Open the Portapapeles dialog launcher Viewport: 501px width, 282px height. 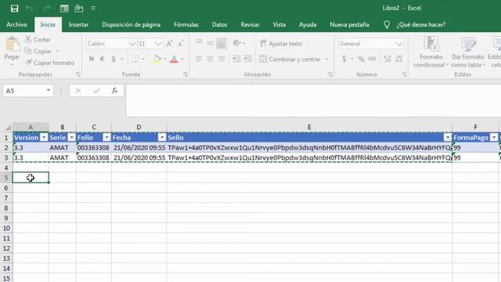coord(77,74)
